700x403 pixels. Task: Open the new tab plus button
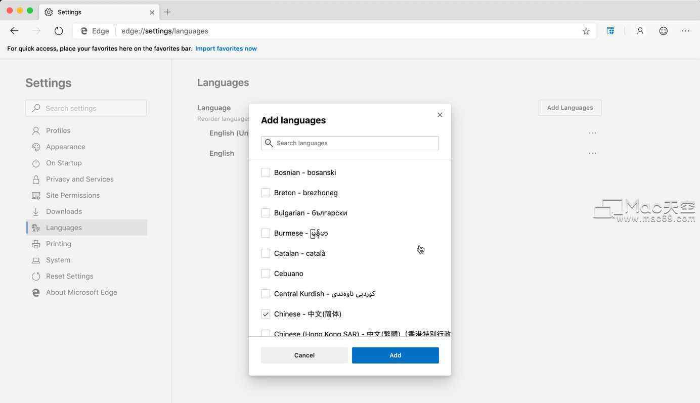pos(167,12)
